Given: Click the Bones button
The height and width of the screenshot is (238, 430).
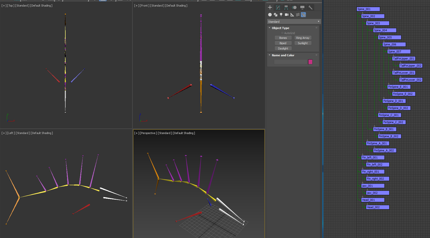Looking at the screenshot, I should (x=283, y=38).
